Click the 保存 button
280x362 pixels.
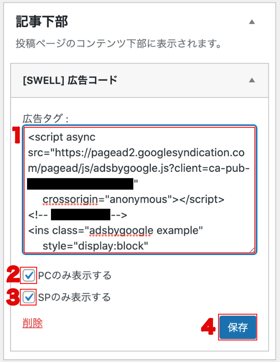pos(238,327)
